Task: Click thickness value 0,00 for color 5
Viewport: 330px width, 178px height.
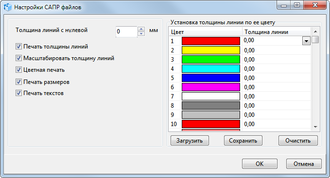Action: 249,78
